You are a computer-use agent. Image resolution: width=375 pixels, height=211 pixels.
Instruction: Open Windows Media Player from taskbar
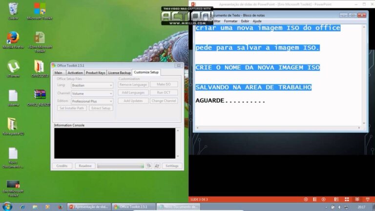(47, 207)
